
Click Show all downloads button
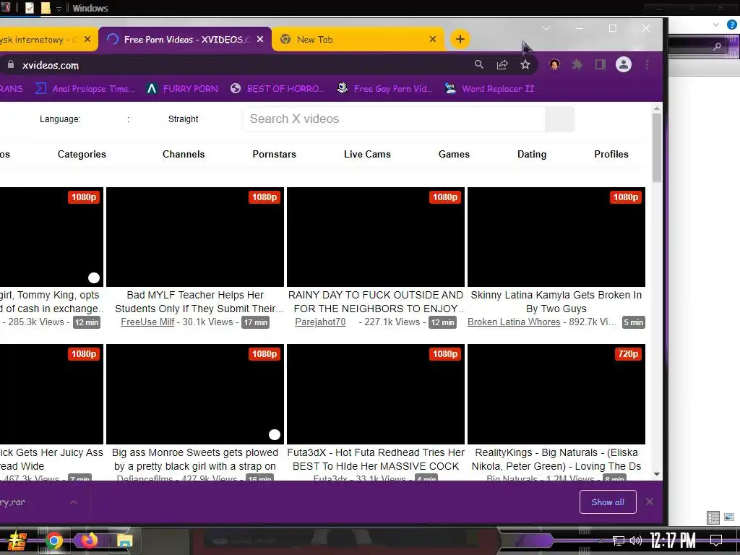click(607, 502)
